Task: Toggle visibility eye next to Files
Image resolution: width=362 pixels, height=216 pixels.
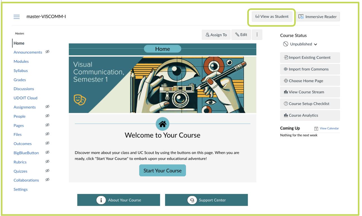Action: point(47,134)
